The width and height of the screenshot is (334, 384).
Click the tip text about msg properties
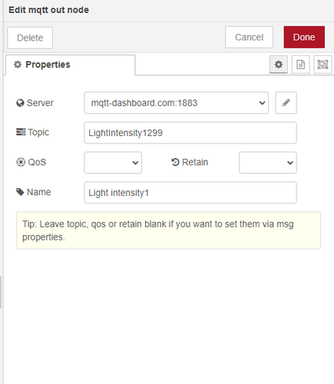click(x=158, y=230)
